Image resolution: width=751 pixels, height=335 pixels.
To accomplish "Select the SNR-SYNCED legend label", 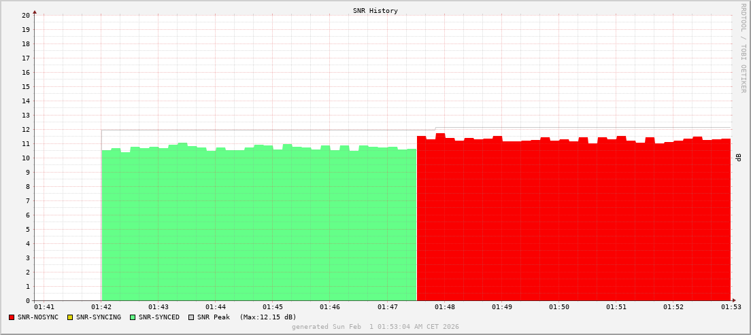I will click(159, 317).
